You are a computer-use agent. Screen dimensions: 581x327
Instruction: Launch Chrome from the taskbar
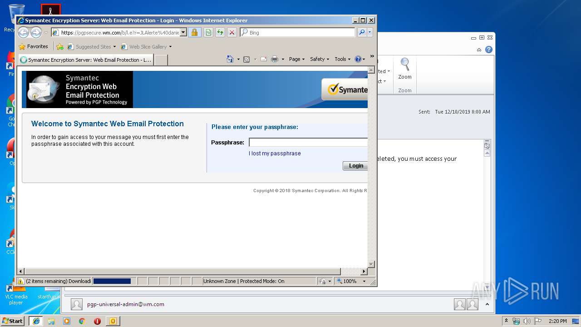click(x=82, y=321)
